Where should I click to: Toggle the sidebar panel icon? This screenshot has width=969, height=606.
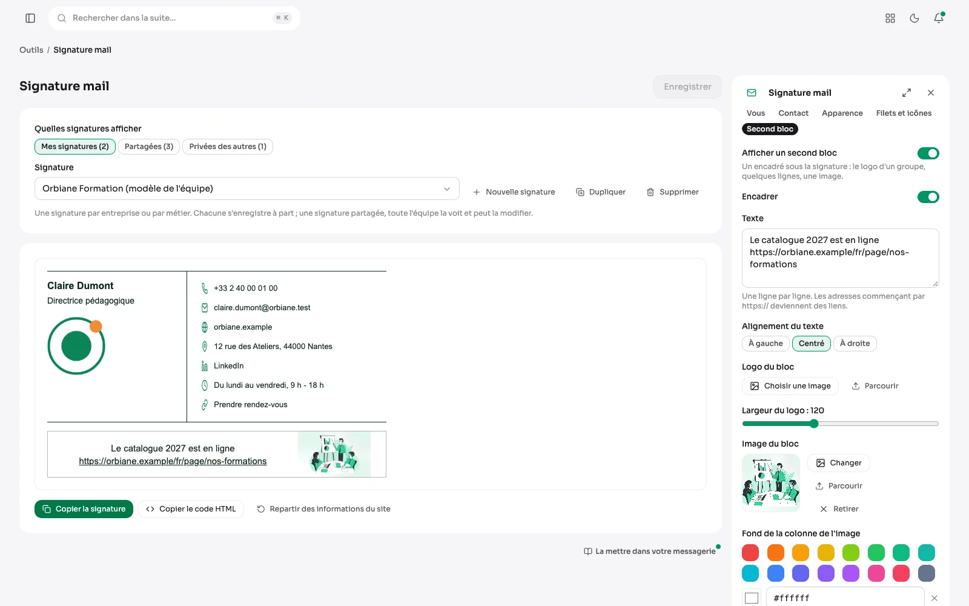coord(30,18)
